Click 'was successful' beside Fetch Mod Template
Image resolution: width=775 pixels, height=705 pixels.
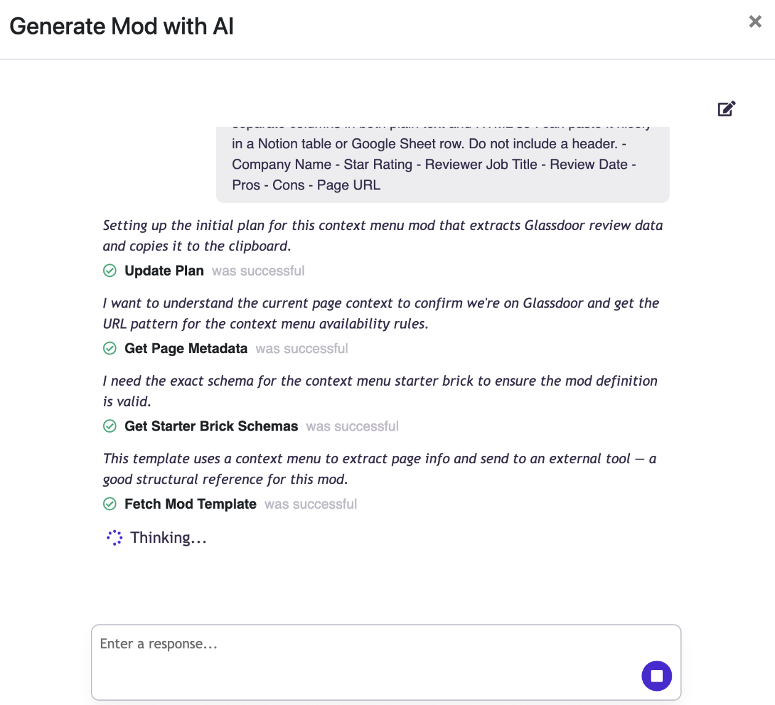tap(311, 504)
